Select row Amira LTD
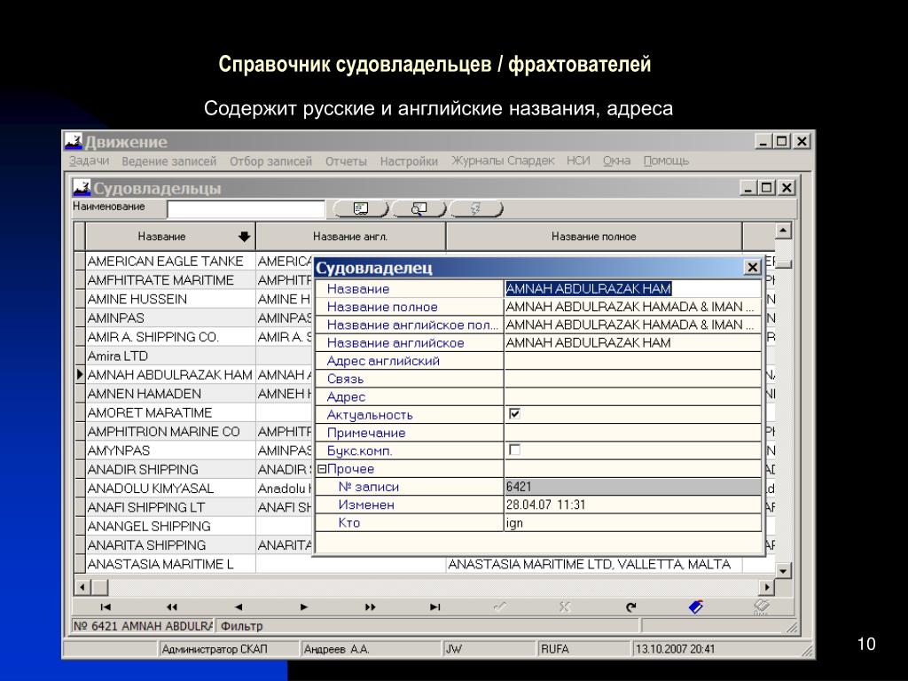Screen dimensions: 908x681 tap(170, 356)
